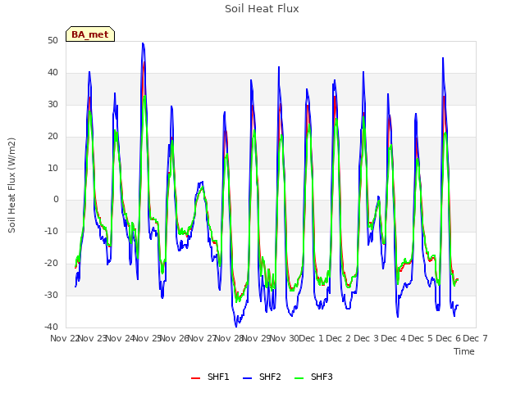Click the 10 y-axis tick value
525x393 pixels.
coord(52,168)
